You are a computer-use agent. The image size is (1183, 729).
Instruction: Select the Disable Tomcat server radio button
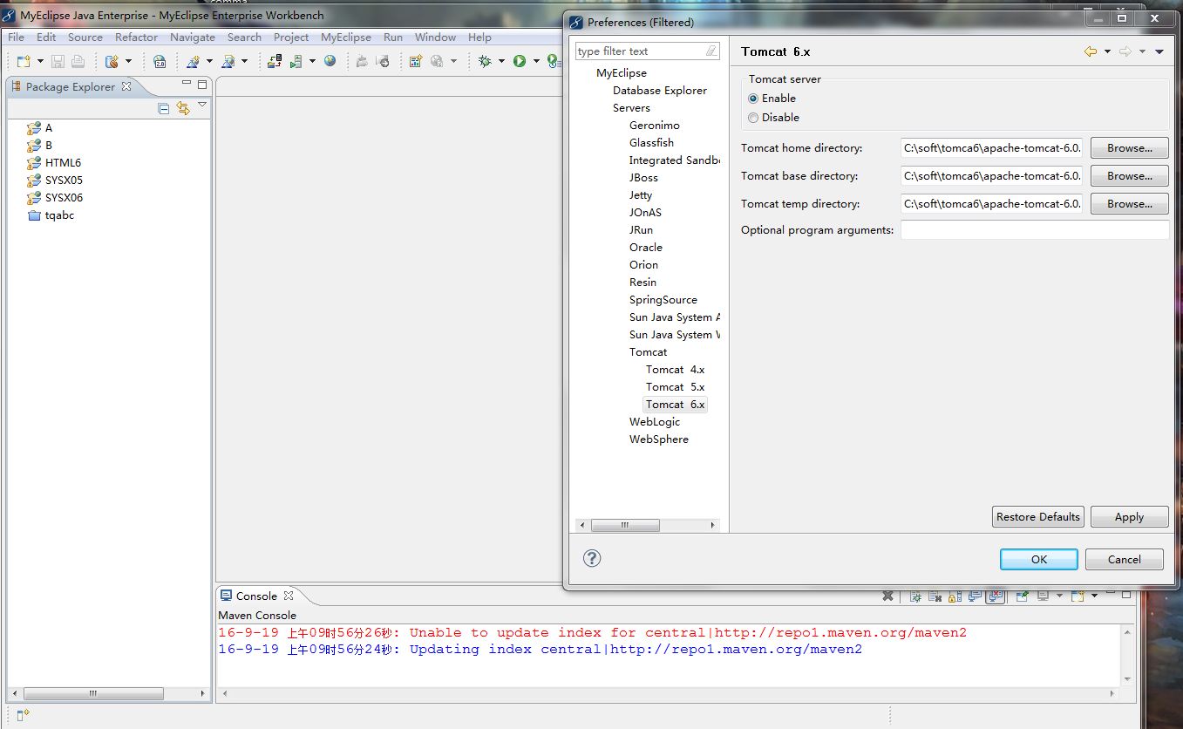(x=753, y=118)
